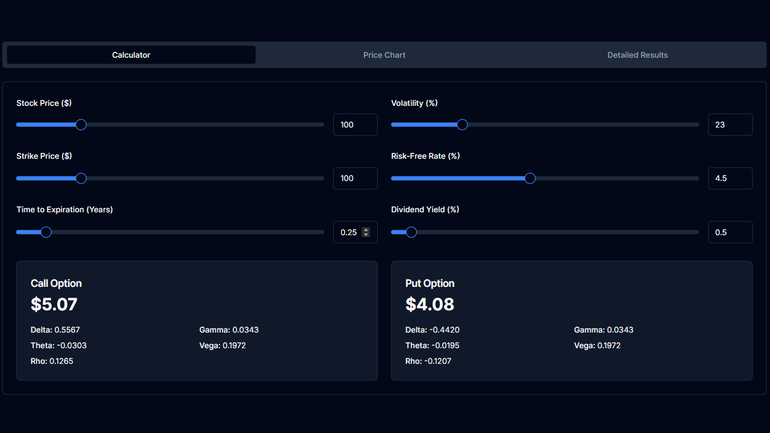Switch to the Calculator tab
The image size is (770, 433).
[x=131, y=55]
